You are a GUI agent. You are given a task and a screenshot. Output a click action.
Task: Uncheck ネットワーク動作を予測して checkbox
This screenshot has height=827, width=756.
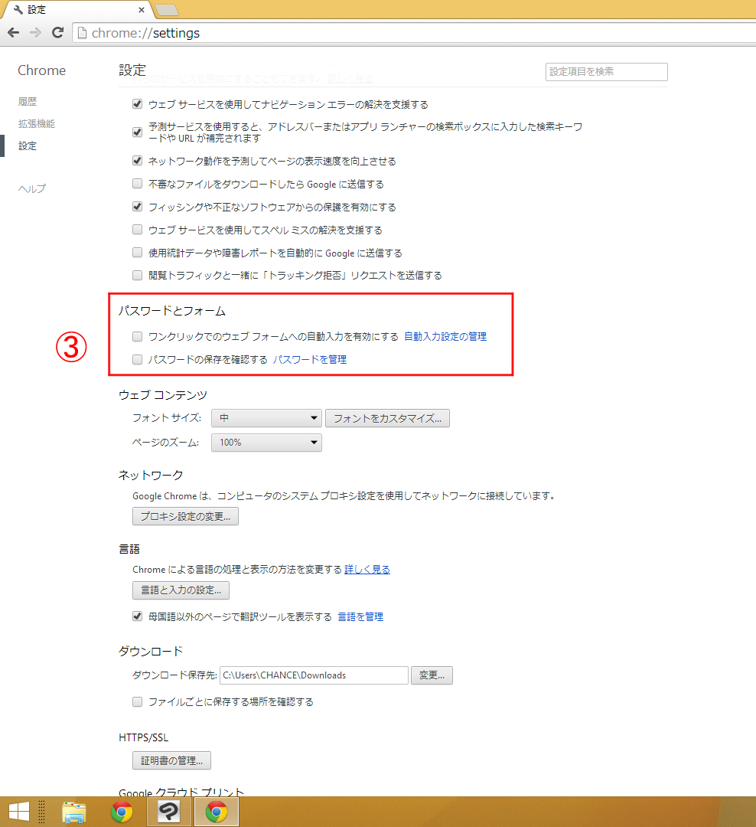click(x=137, y=160)
